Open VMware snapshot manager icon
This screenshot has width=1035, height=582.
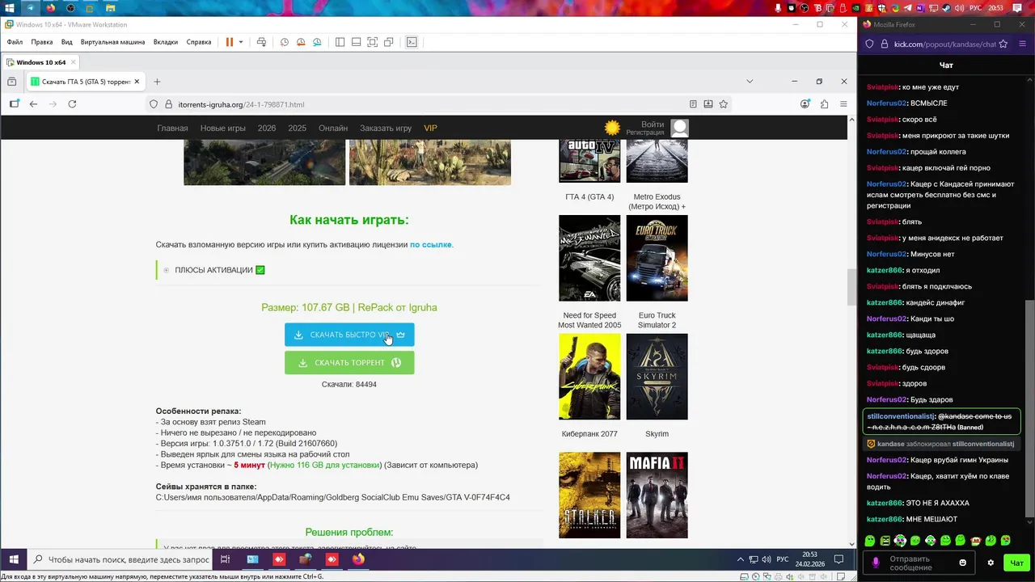tap(317, 42)
